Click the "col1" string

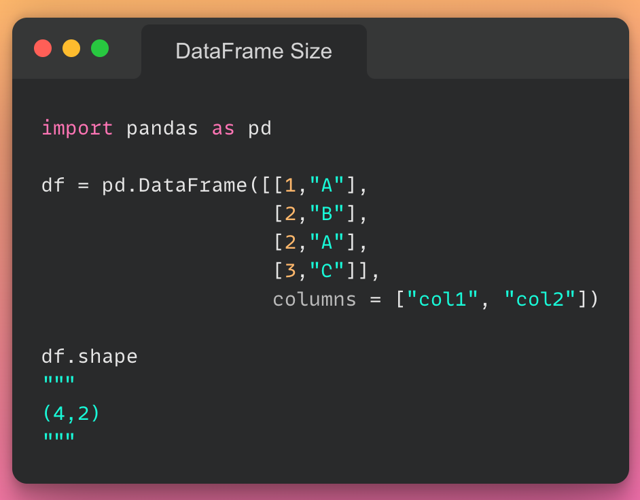pyautogui.click(x=442, y=299)
